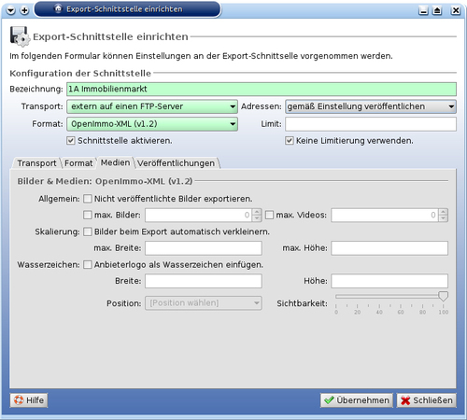Screen dimensions: 467x420
Task: Enable Nicht veröffentlichte Bilder exportieren
Action: pyautogui.click(x=88, y=199)
